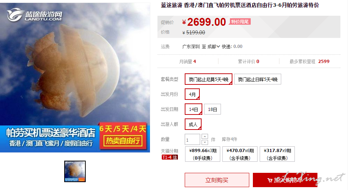
Task: Select the jellyfish product thumbnail
Action: point(75,171)
